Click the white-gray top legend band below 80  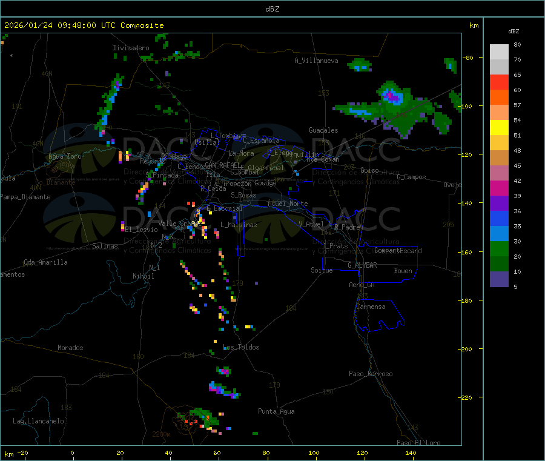[499, 52]
